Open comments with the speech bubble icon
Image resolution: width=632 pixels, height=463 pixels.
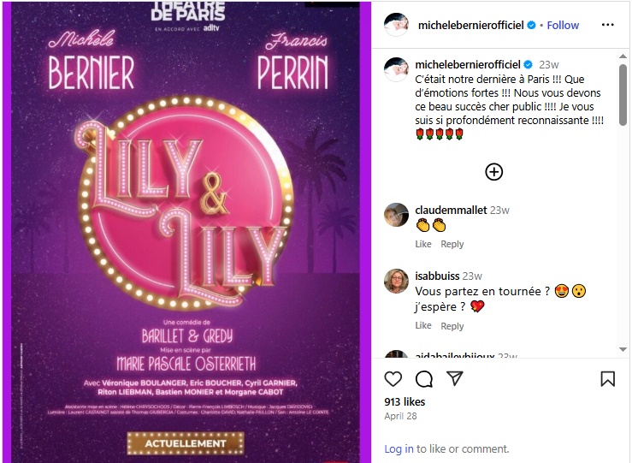tap(424, 379)
